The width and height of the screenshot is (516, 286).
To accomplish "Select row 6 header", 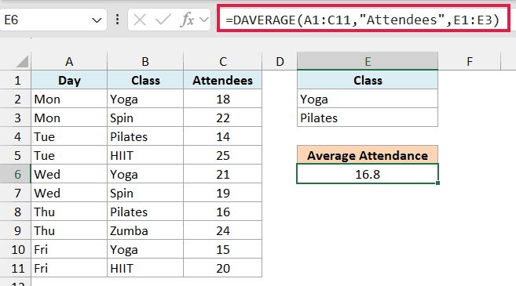I will tap(16, 174).
